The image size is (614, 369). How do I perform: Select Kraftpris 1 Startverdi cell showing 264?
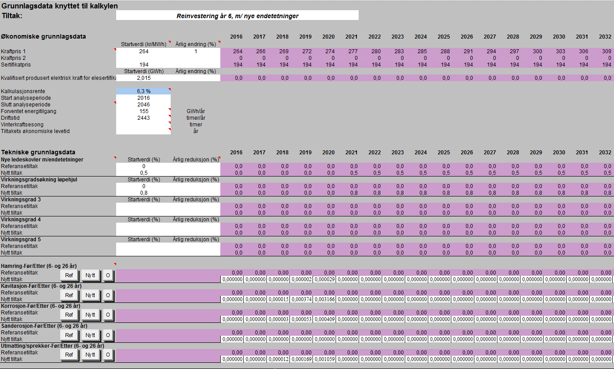tap(143, 51)
